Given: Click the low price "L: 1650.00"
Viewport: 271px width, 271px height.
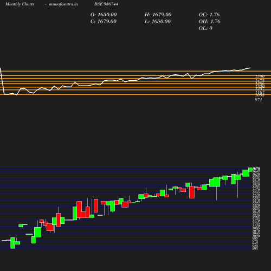Looking at the screenshot, I should point(158,21).
